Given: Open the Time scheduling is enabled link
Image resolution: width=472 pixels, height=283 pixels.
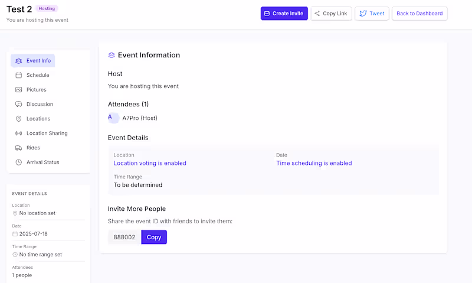Looking at the screenshot, I should [314, 163].
